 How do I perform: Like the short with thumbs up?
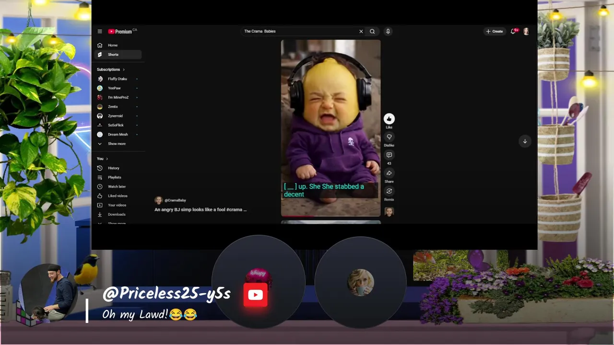pos(389,119)
